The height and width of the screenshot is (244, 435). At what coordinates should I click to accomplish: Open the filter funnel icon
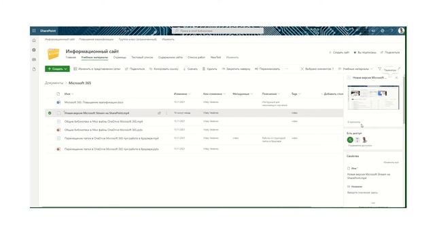pos(379,68)
